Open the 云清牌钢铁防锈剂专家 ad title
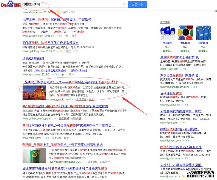 [x=181, y=111]
